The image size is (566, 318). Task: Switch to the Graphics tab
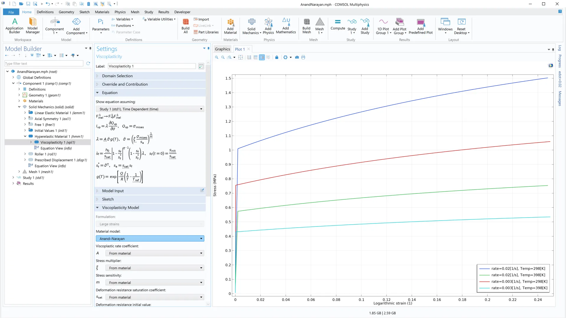[222, 49]
